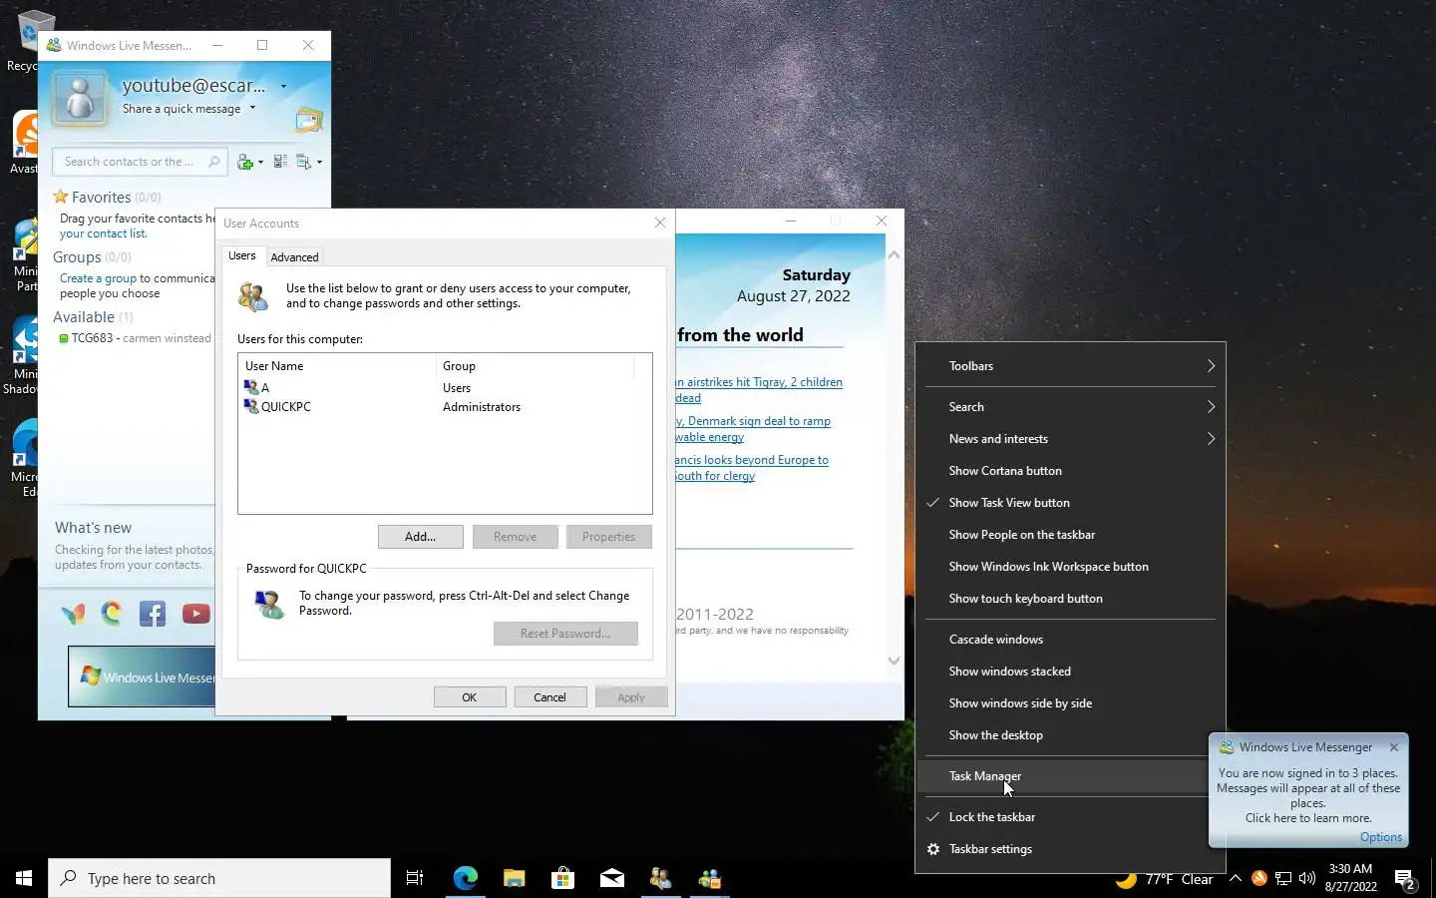
Task: Click the Create a group link
Action: (98, 278)
